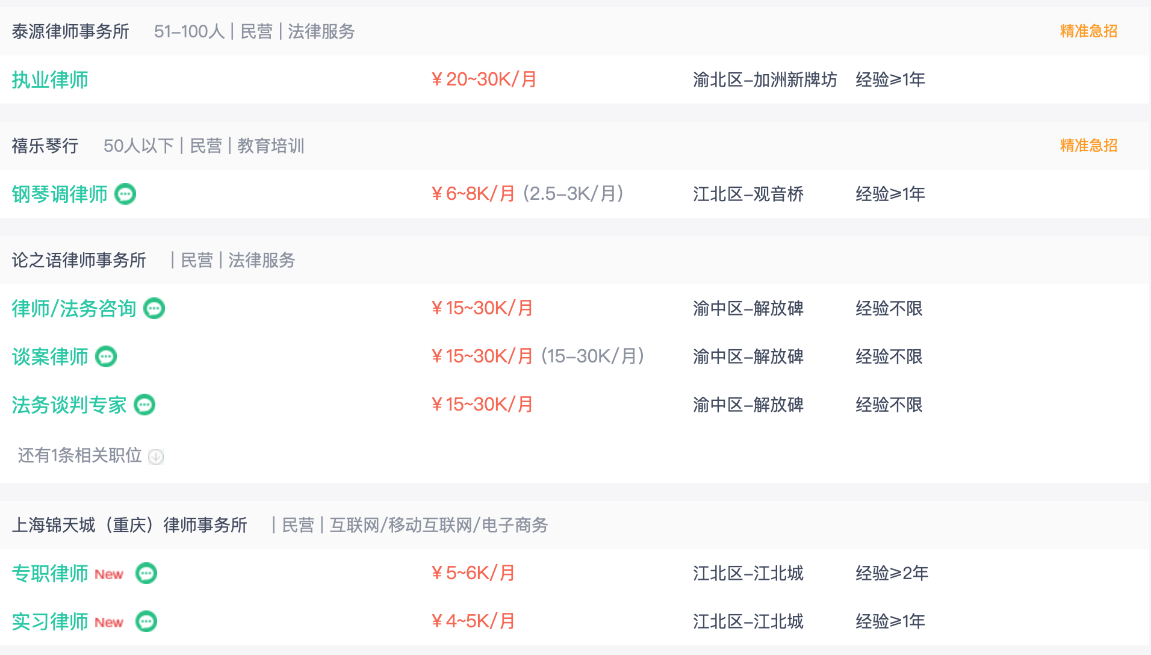
Task: Click 精准急招 tag on 泰源律师事务所 row
Action: pos(1088,31)
